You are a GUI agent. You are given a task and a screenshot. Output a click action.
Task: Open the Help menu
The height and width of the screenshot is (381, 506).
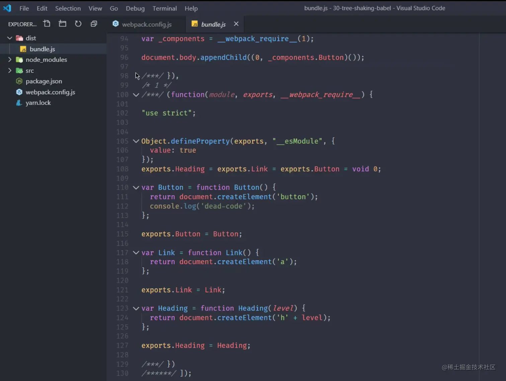coord(191,8)
